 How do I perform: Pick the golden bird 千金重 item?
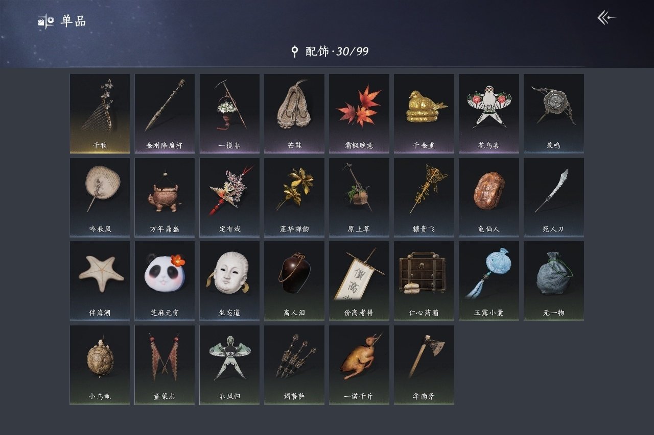424,114
